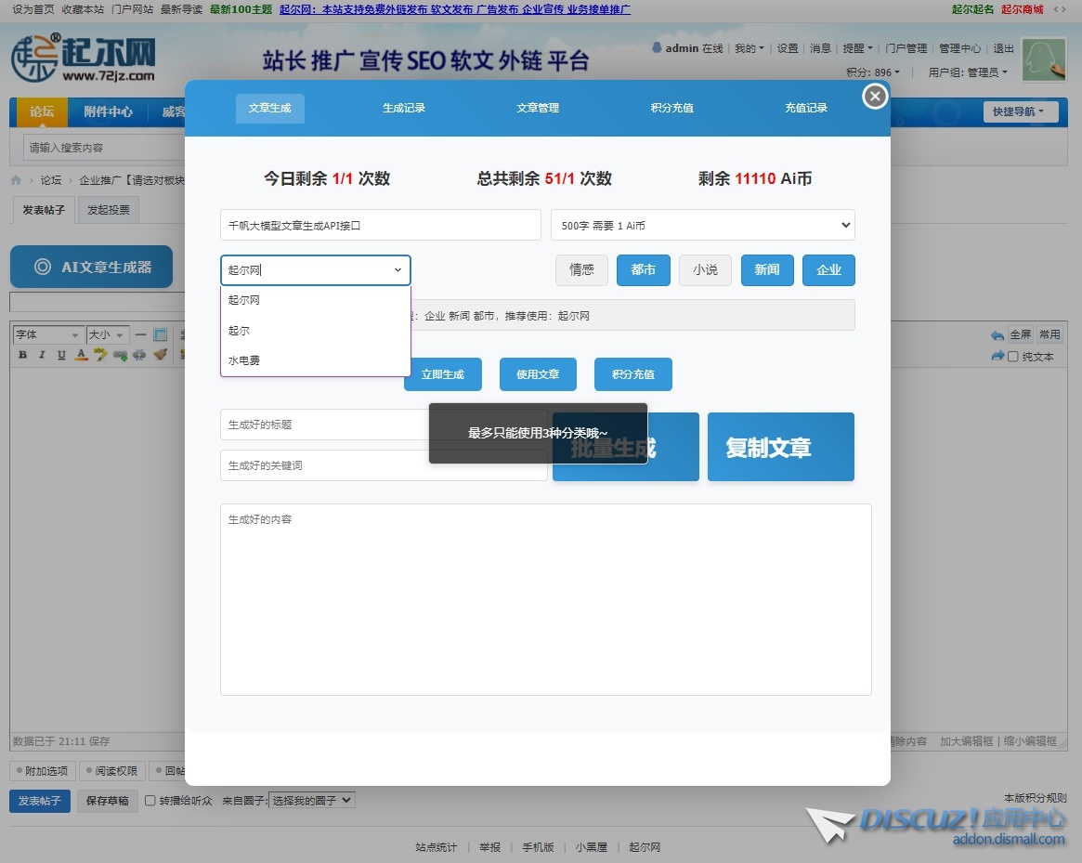
Task: Open the 积分充值 tab in dialog header
Action: (x=671, y=109)
